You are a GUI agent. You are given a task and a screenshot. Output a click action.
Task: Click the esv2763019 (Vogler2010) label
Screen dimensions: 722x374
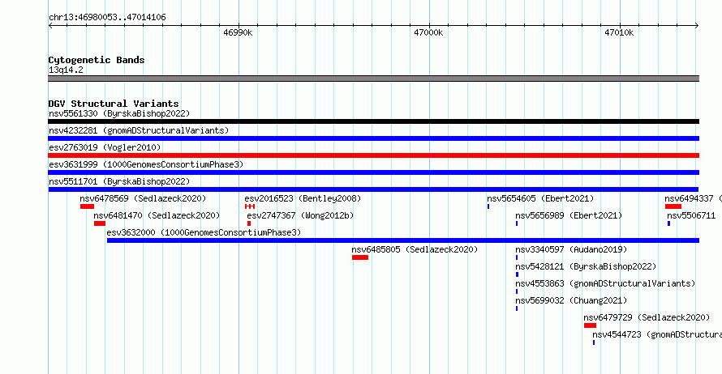point(105,147)
